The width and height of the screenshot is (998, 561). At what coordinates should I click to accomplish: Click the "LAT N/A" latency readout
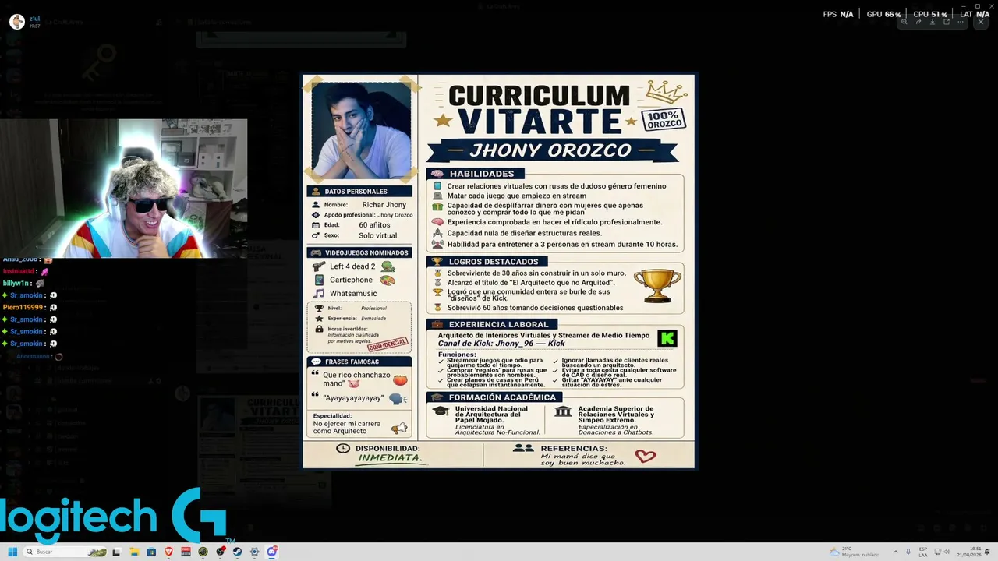pyautogui.click(x=975, y=14)
